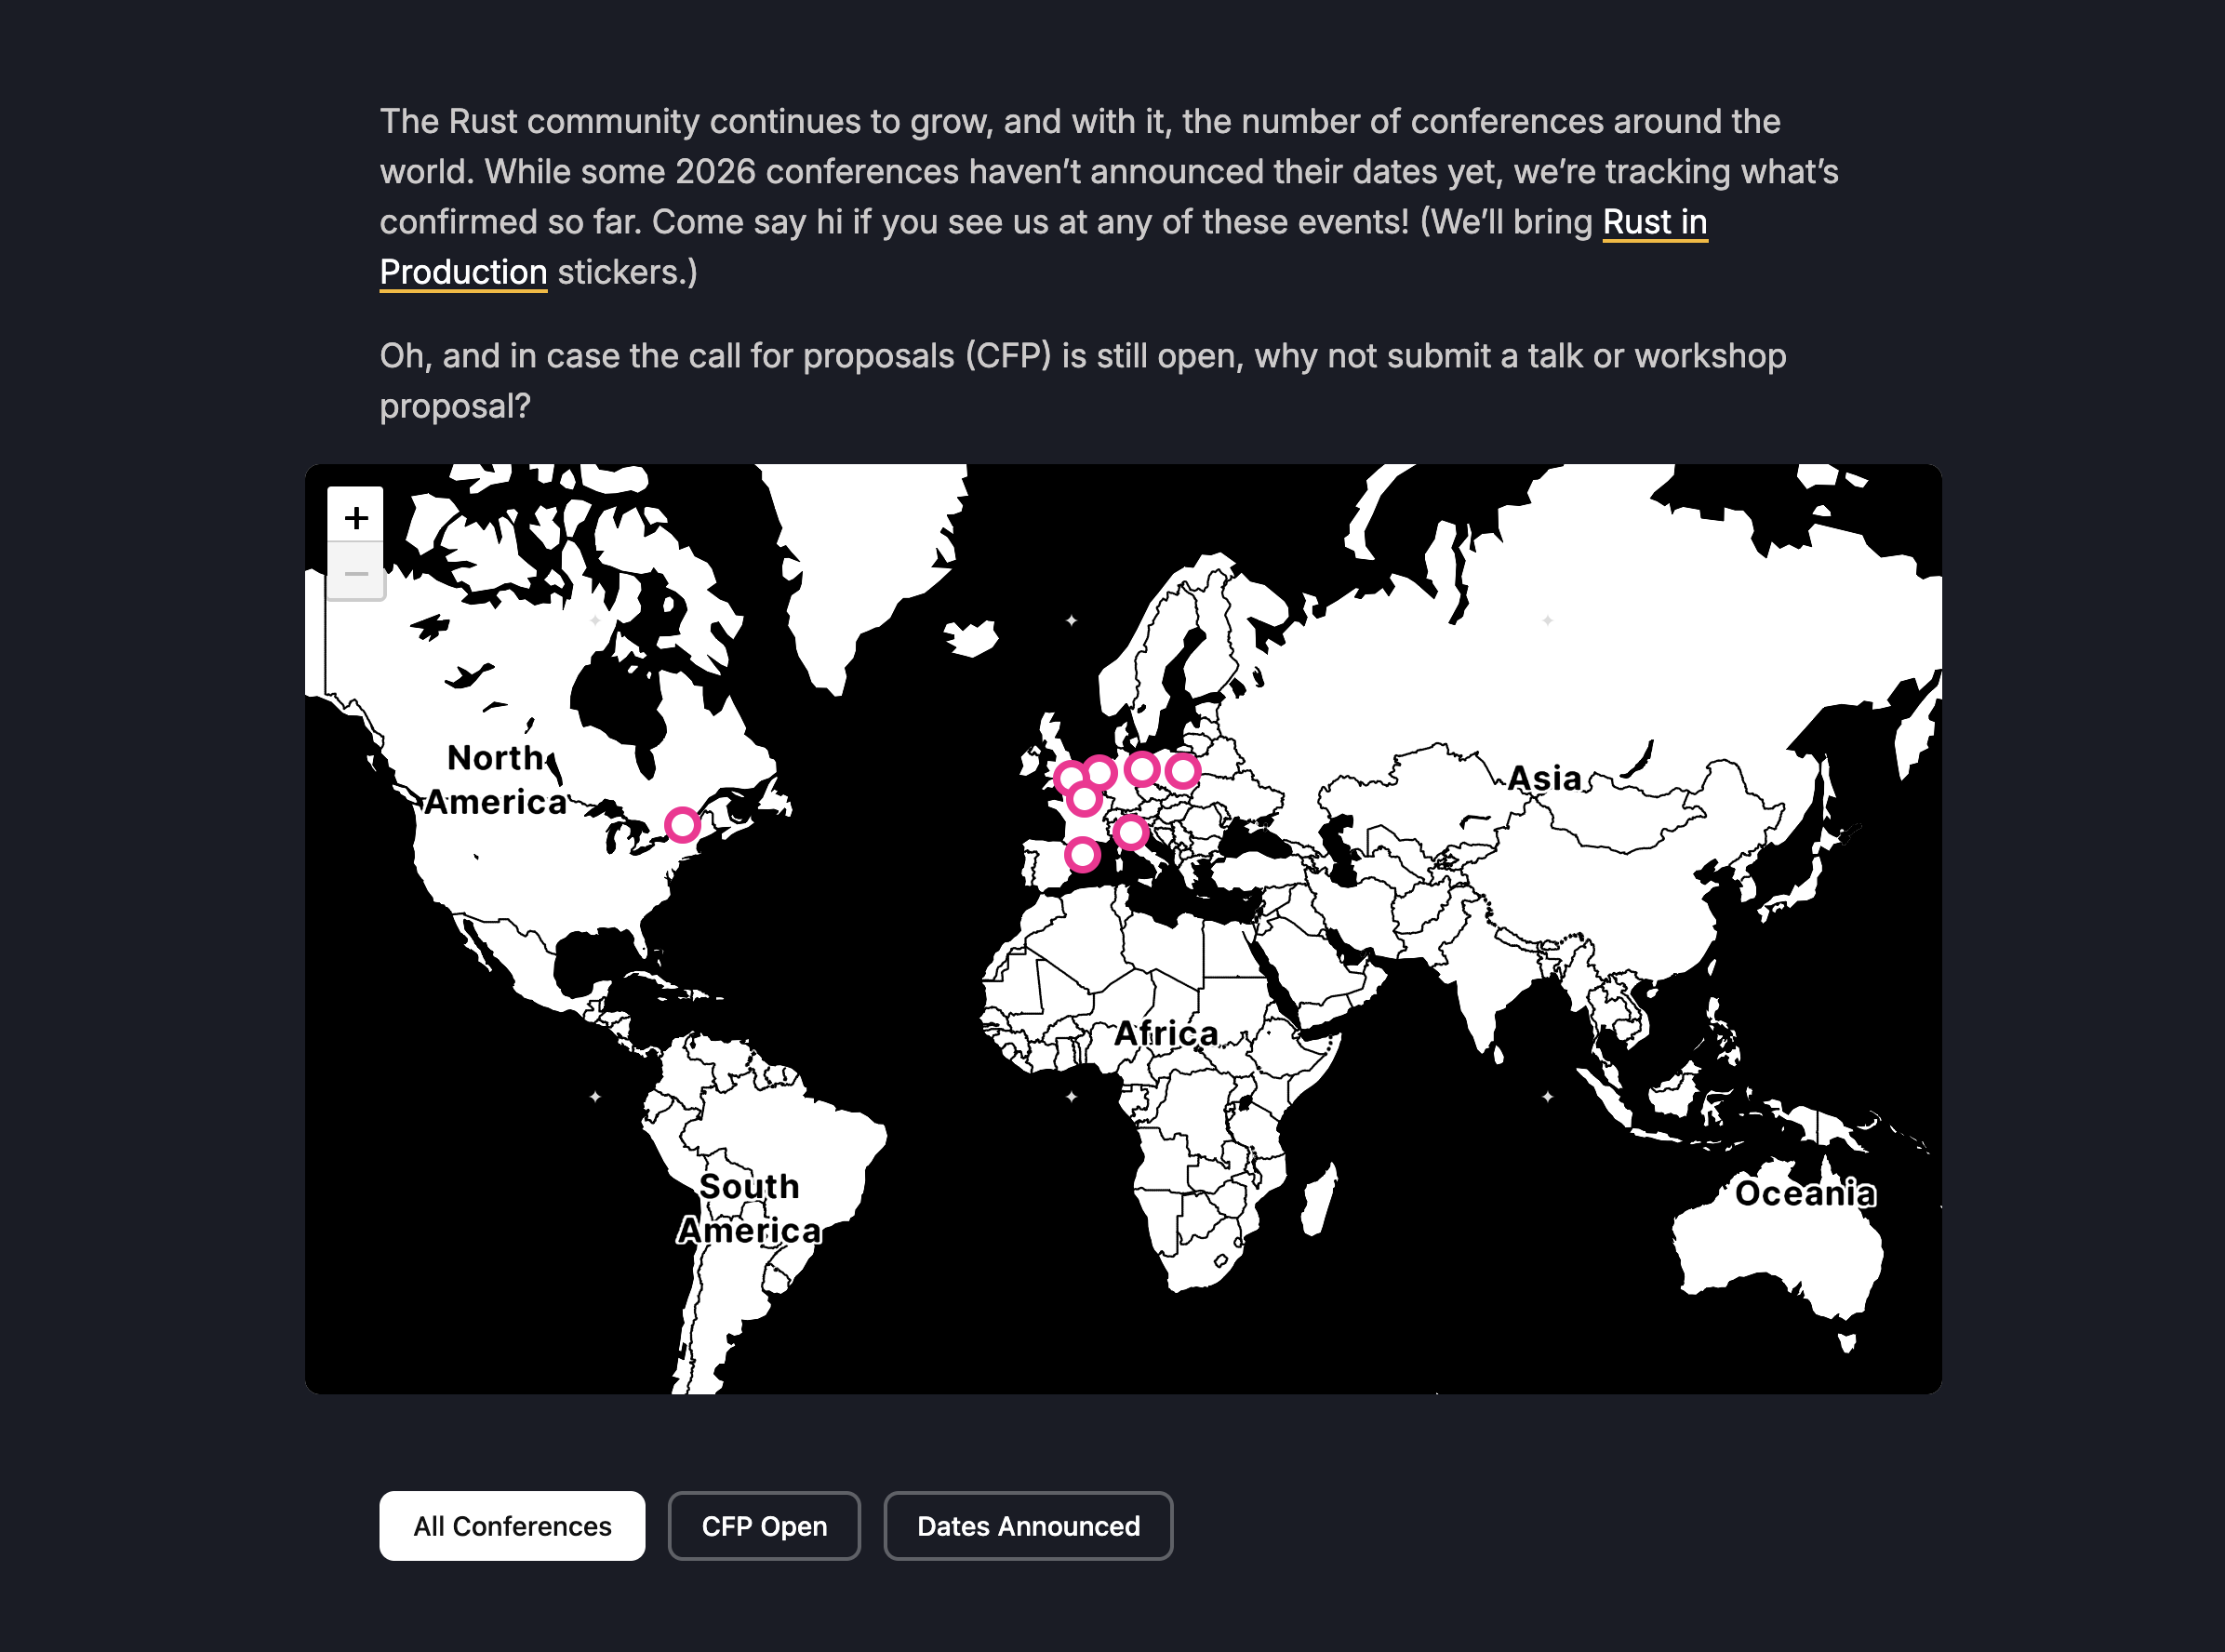Screen dimensions: 2225x1652
Task: Open the North America conference marker
Action: point(683,825)
